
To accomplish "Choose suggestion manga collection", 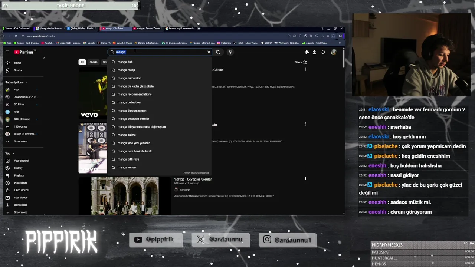I will coord(160,103).
